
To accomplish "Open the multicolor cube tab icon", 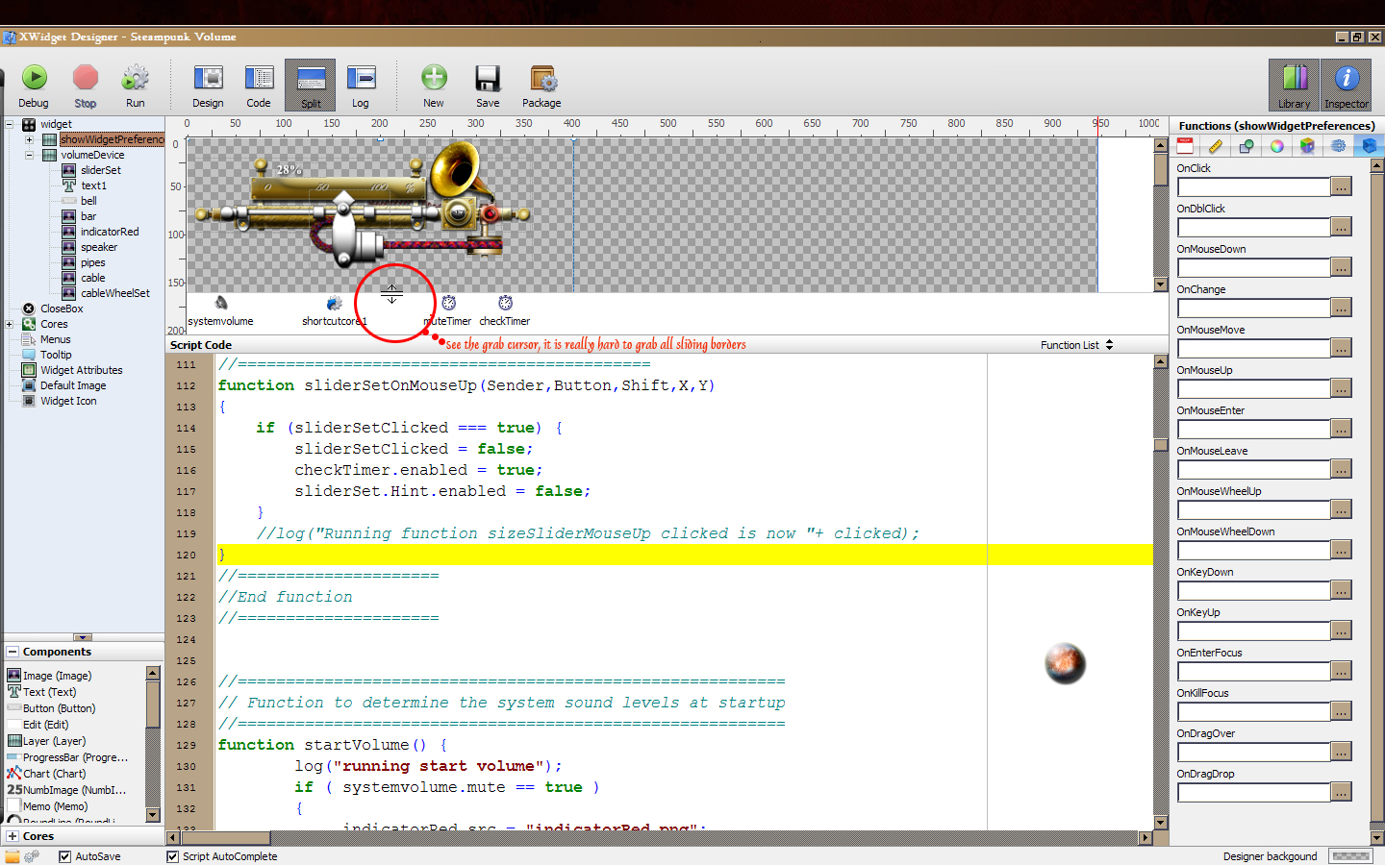I will coord(1307,146).
